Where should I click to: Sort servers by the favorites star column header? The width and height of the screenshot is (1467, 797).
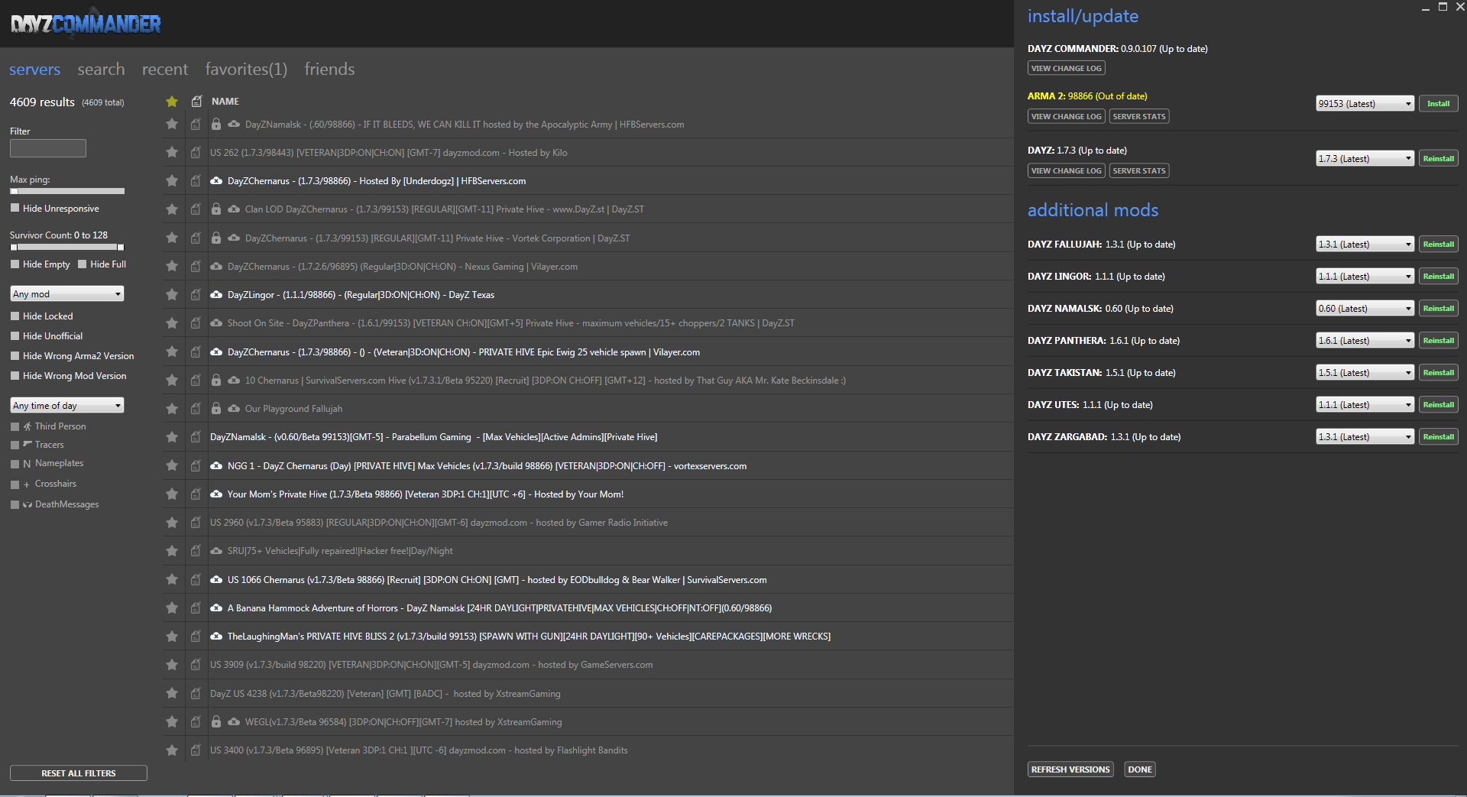[172, 102]
